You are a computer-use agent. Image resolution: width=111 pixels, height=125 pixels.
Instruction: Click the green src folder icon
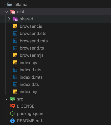[13, 99]
